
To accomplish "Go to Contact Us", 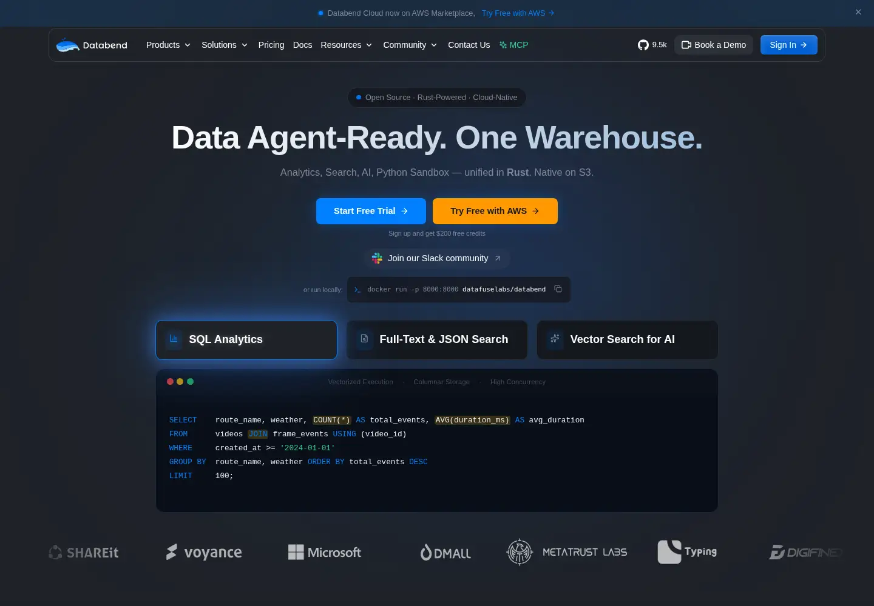I will (469, 45).
